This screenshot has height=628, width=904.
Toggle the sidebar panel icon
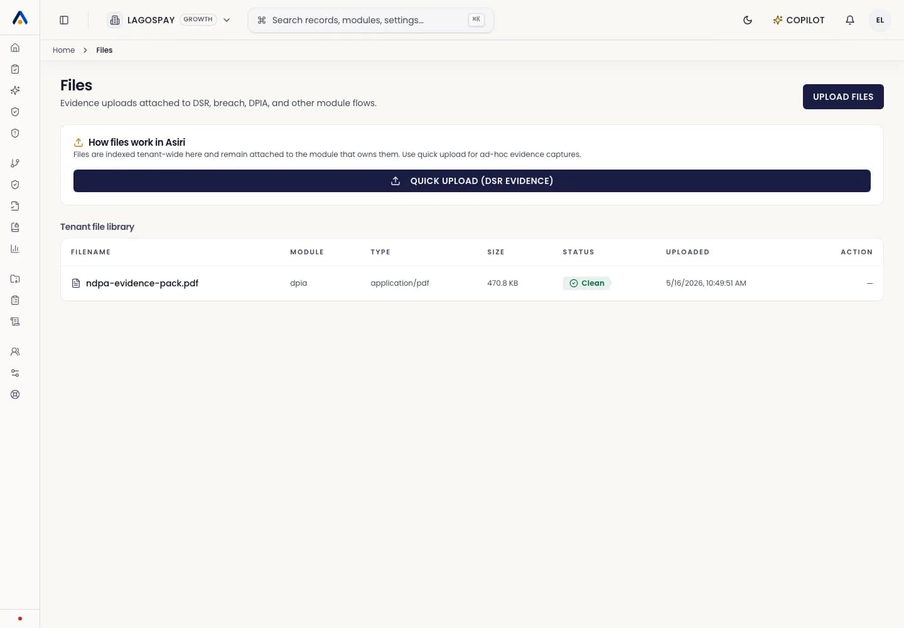[x=64, y=20]
